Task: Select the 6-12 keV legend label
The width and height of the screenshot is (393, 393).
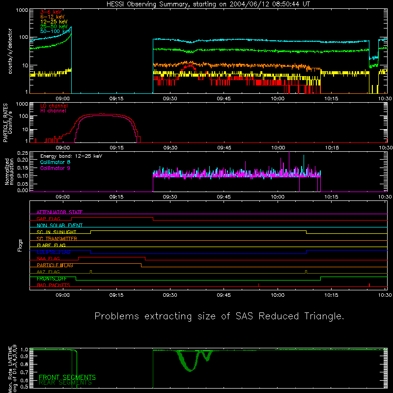Action: point(52,17)
